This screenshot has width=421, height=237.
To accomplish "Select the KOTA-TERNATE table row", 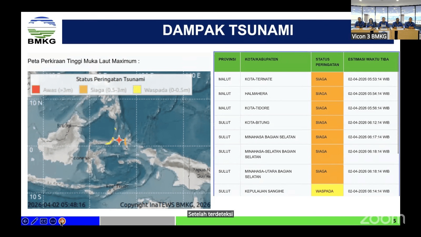I will coord(258,79).
